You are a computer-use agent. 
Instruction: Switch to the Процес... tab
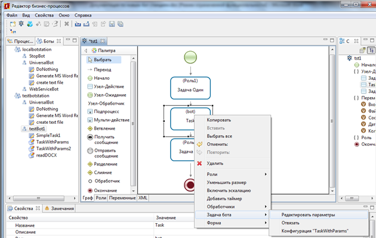(x=21, y=41)
